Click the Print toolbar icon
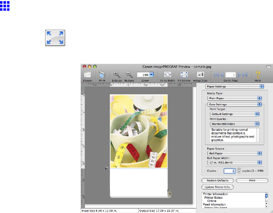 point(102,75)
